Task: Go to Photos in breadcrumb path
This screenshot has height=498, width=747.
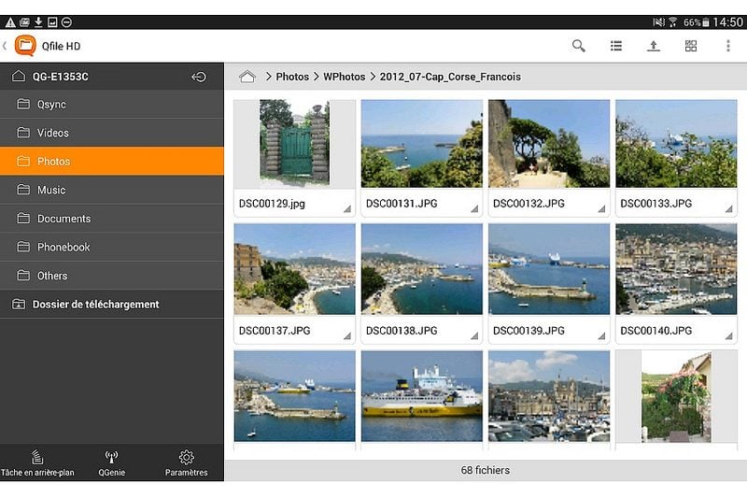Action: (292, 77)
